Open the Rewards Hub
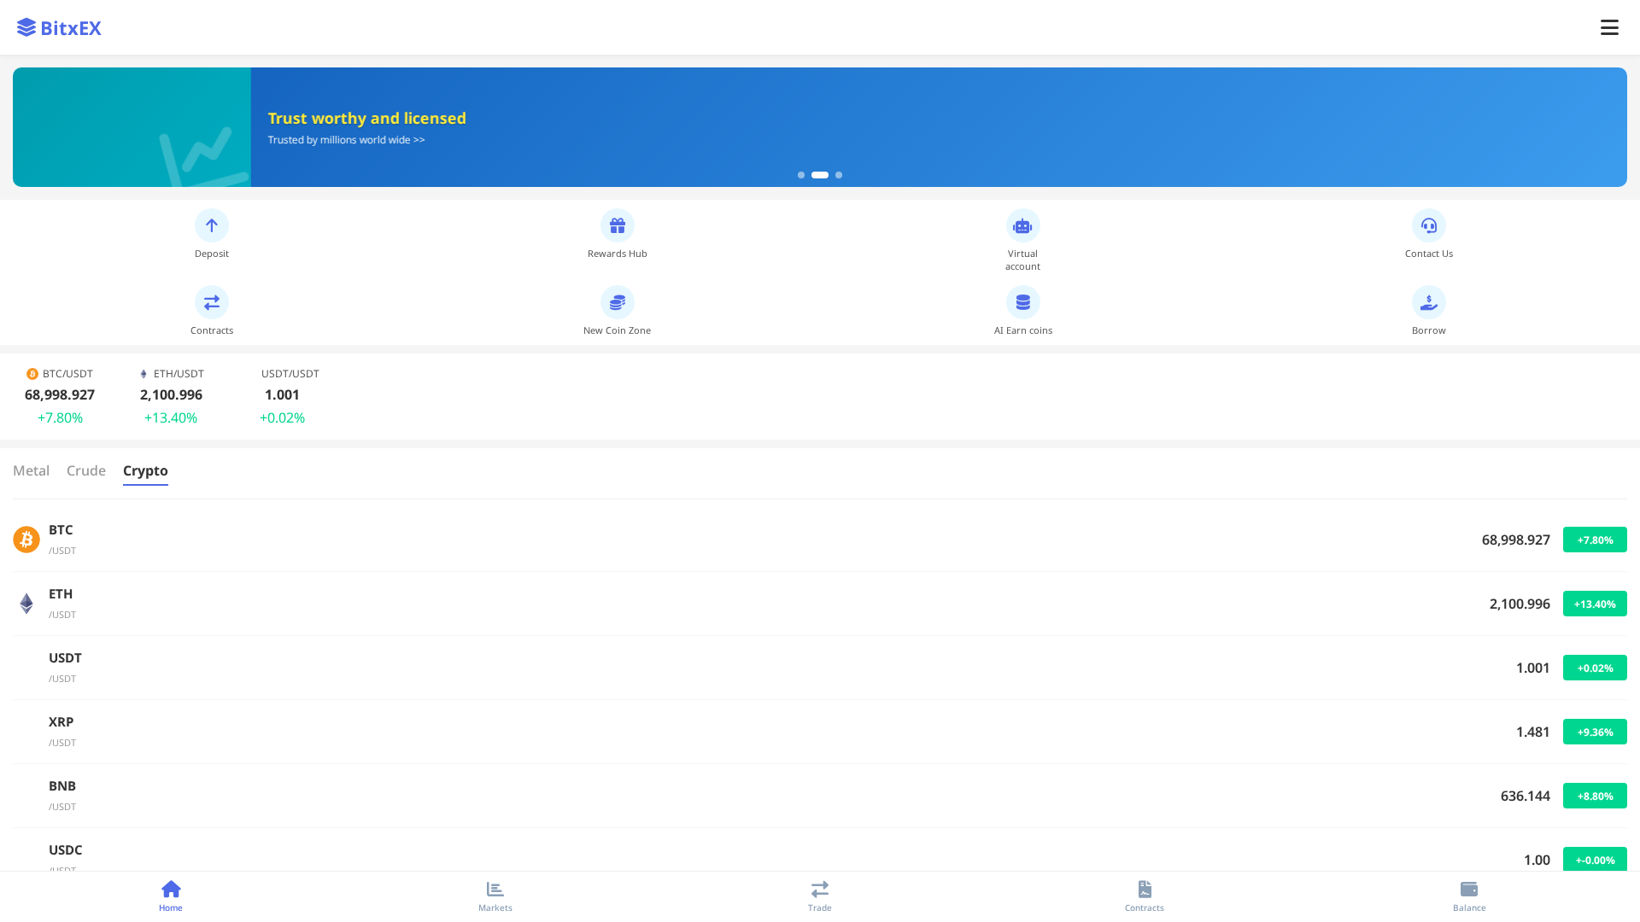Viewport: 1640px width, 922px height. [x=617, y=225]
